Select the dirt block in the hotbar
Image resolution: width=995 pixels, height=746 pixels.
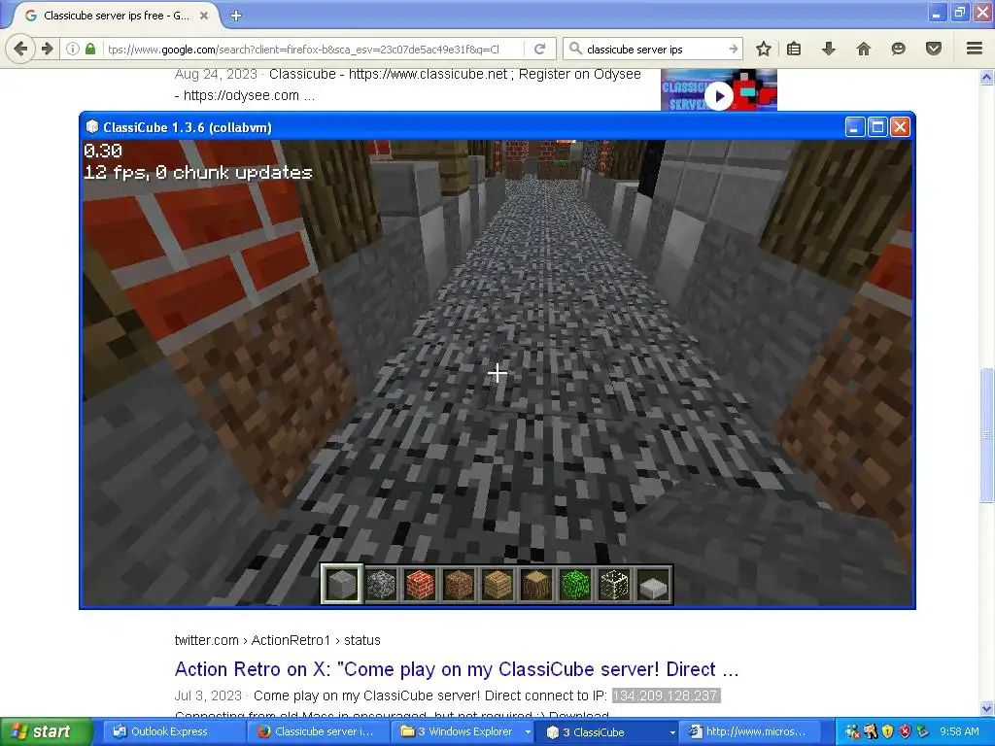(x=459, y=584)
